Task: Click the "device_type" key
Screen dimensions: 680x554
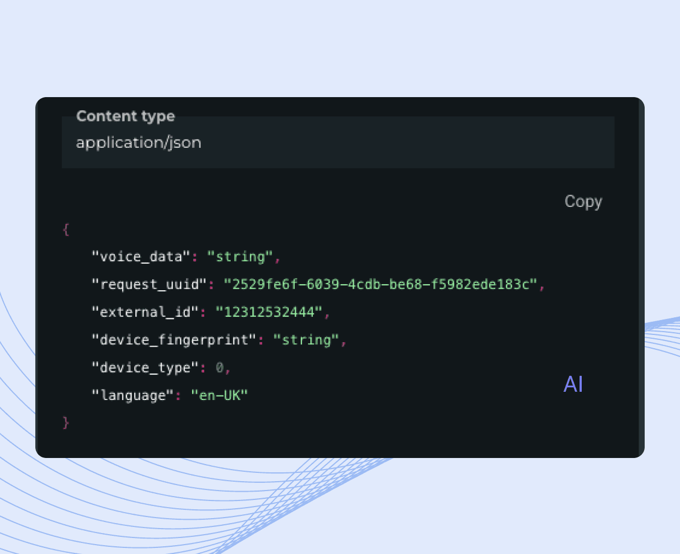Action: click(145, 367)
